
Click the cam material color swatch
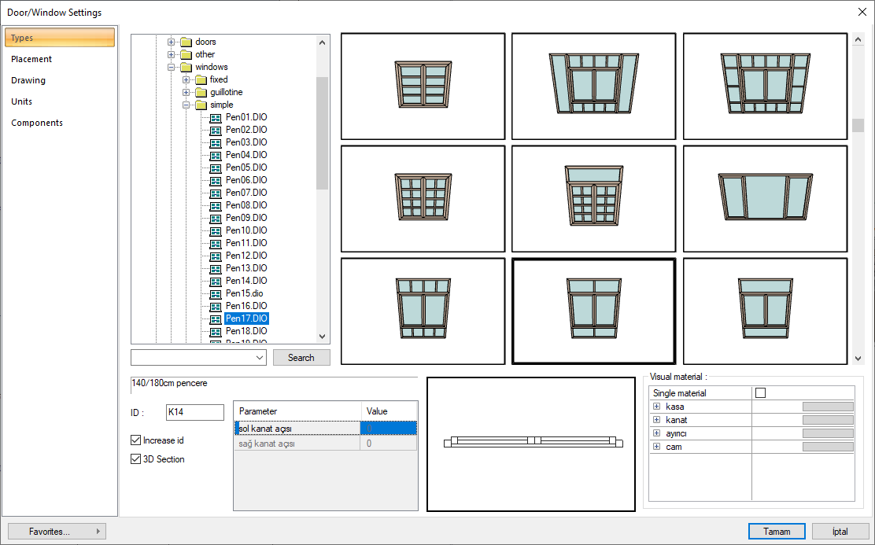pyautogui.click(x=827, y=447)
